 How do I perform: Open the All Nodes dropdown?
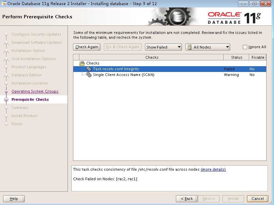click(208, 47)
